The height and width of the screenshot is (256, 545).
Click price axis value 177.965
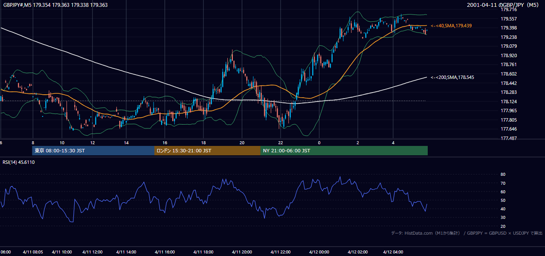coord(508,111)
